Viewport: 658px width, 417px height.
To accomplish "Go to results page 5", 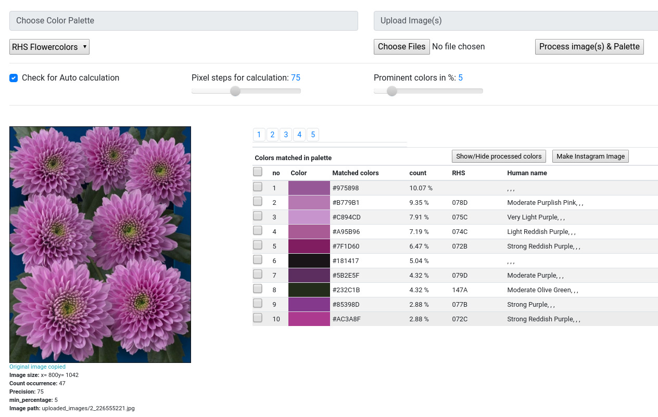I will 313,135.
